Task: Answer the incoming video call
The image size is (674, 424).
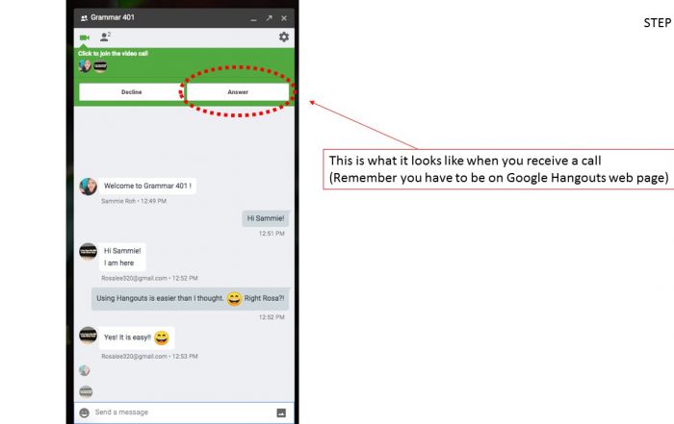Action: coord(238,92)
